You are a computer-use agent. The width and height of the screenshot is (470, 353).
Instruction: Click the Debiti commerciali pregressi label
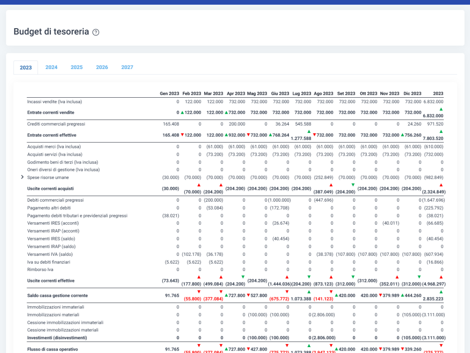(56, 200)
